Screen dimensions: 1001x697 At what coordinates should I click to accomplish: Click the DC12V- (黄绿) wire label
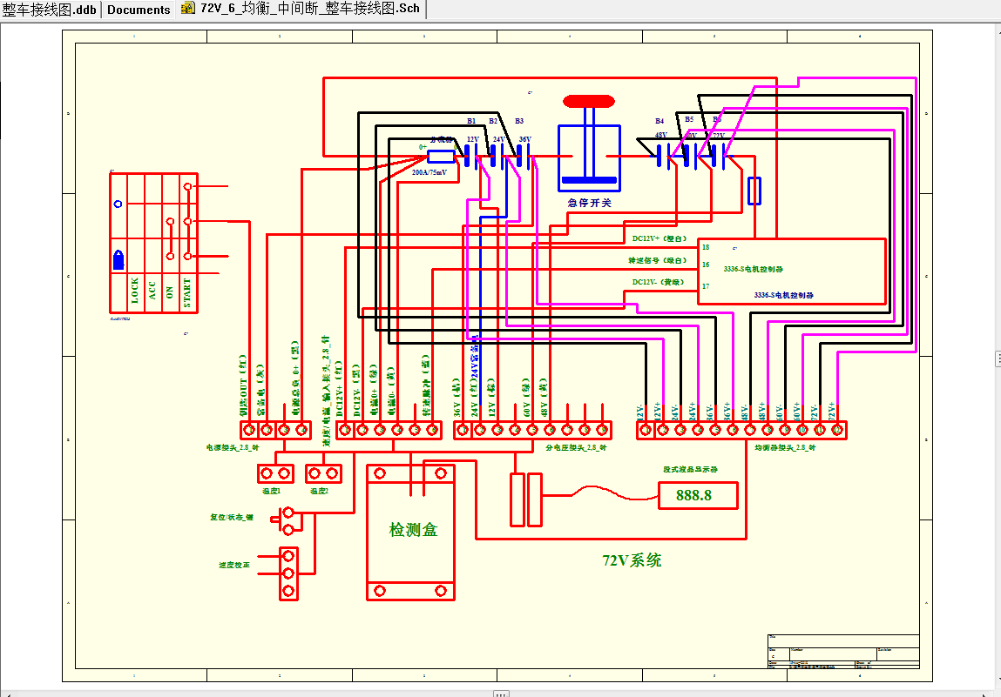pyautogui.click(x=658, y=282)
